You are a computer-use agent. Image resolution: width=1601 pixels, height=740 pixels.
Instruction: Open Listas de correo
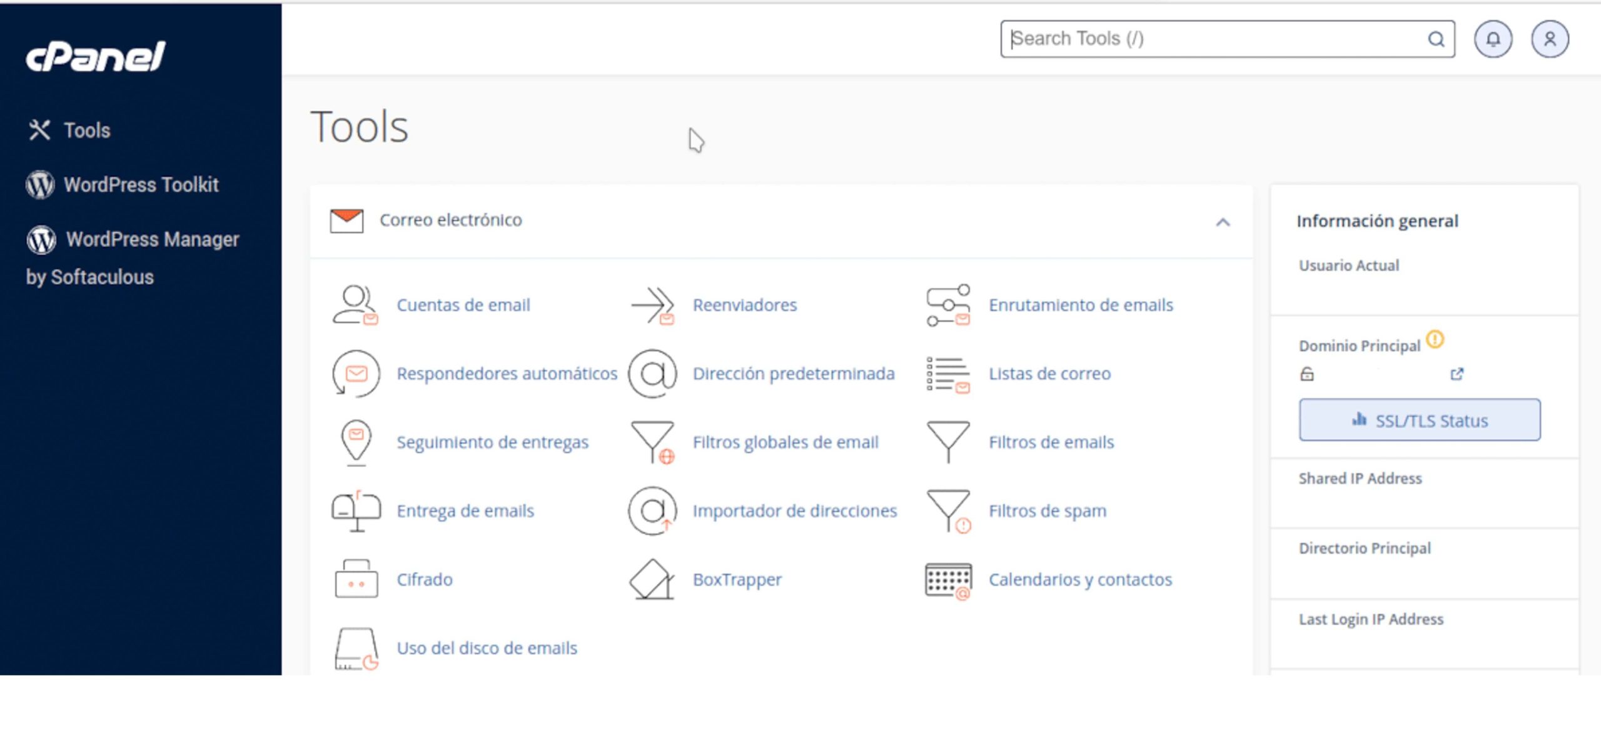point(1049,373)
